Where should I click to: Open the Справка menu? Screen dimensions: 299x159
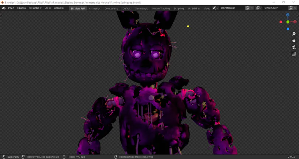pyautogui.click(x=58, y=8)
